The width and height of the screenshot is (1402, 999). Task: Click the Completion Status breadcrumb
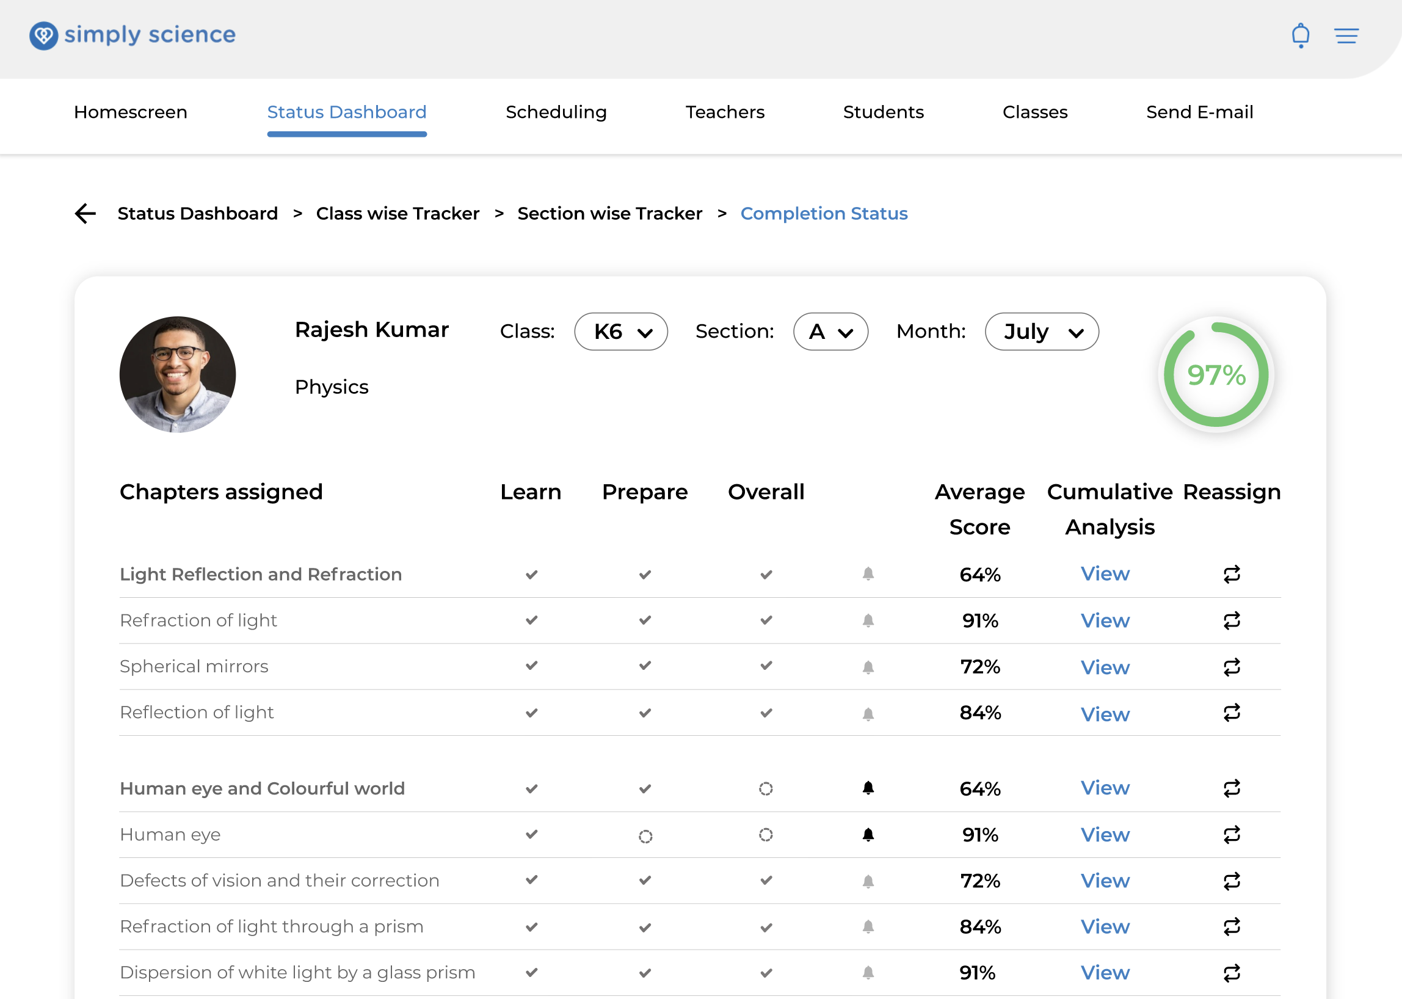pyautogui.click(x=824, y=214)
